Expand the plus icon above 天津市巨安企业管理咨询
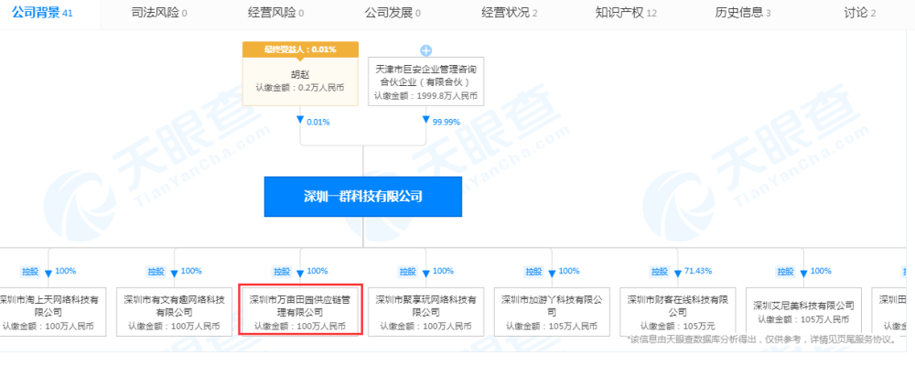Screen dimensions: 915x365 tap(426, 49)
